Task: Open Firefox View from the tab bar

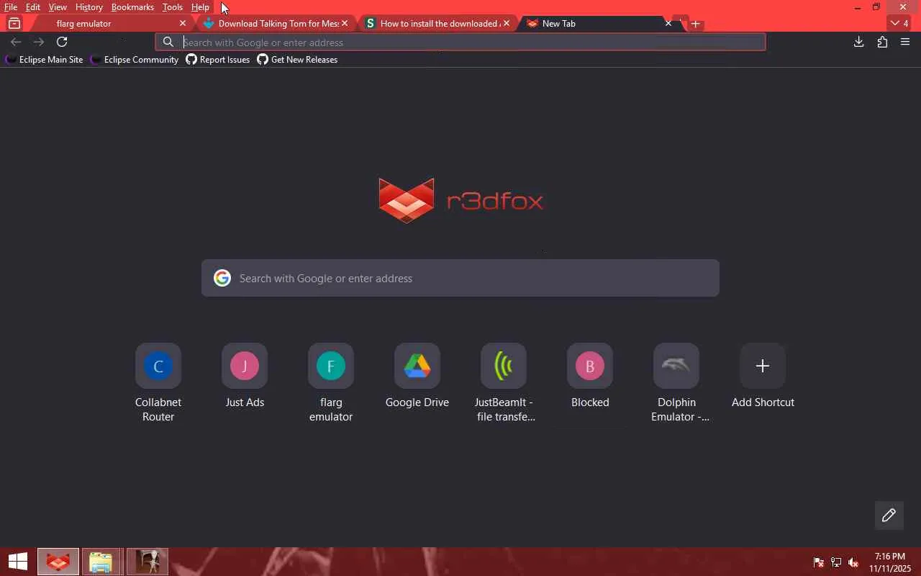Action: [x=14, y=24]
